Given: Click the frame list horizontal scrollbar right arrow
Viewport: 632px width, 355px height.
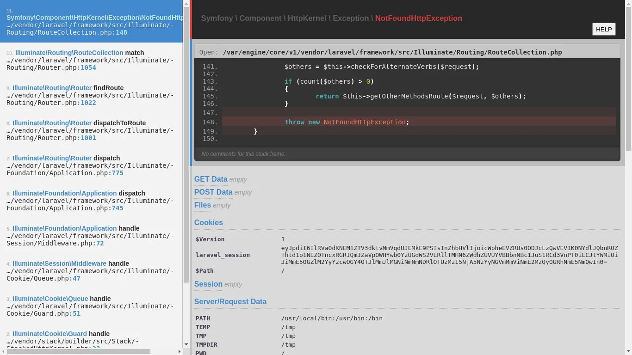Looking at the screenshot, I should (x=180, y=351).
